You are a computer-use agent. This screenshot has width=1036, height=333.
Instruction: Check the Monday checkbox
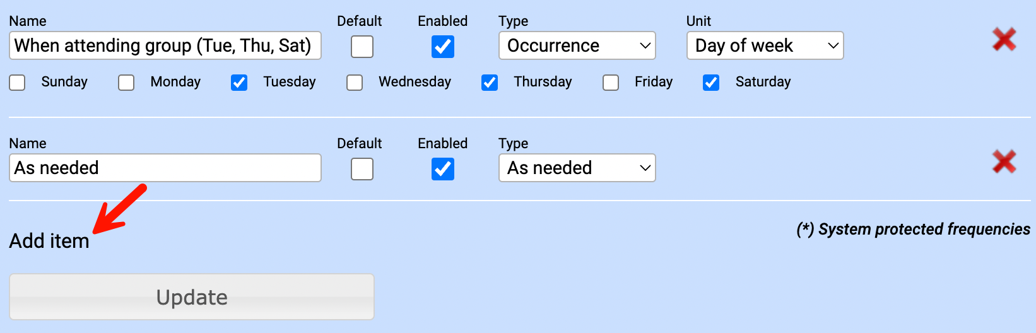126,83
